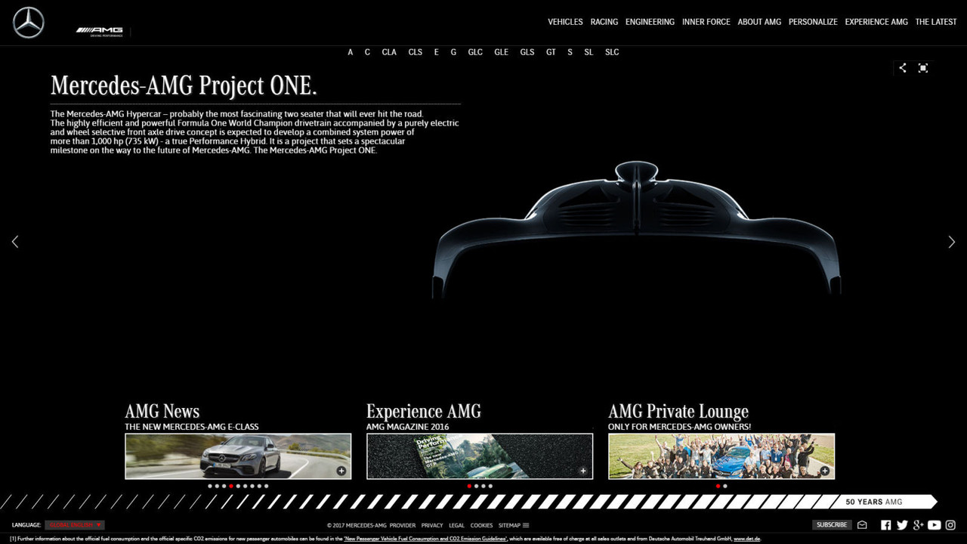Image resolution: width=967 pixels, height=544 pixels.
Task: Select the SLC model link
Action: (x=612, y=52)
